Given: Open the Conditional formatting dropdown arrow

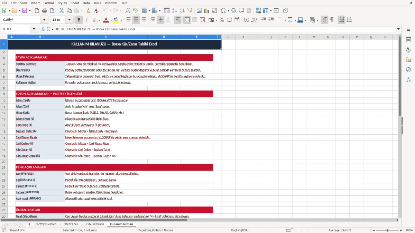Looking at the screenshot, I should tap(317, 20).
